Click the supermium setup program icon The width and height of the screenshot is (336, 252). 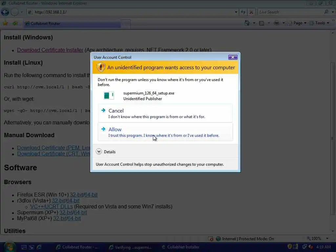109,95
